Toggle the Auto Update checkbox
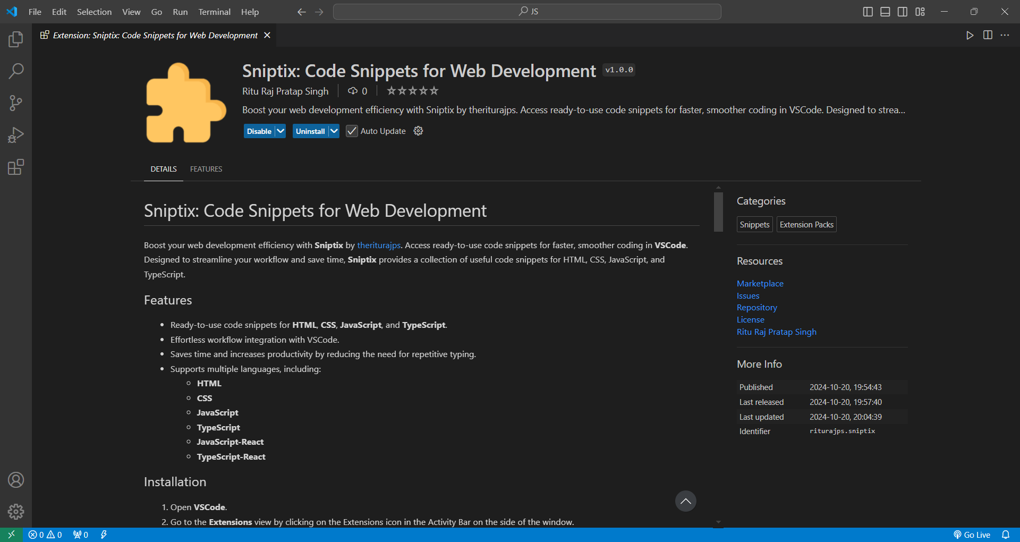Viewport: 1020px width, 542px height. point(352,131)
